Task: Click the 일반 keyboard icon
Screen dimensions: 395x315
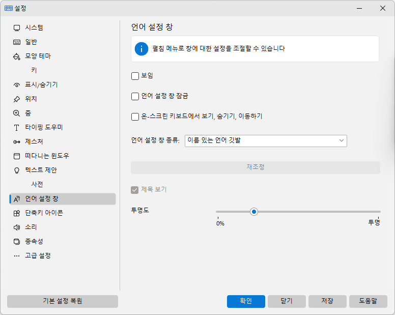Action: 17,42
